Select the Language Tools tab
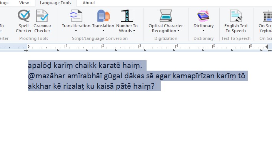Screen dimensions: 272x157 click(x=56, y=3)
